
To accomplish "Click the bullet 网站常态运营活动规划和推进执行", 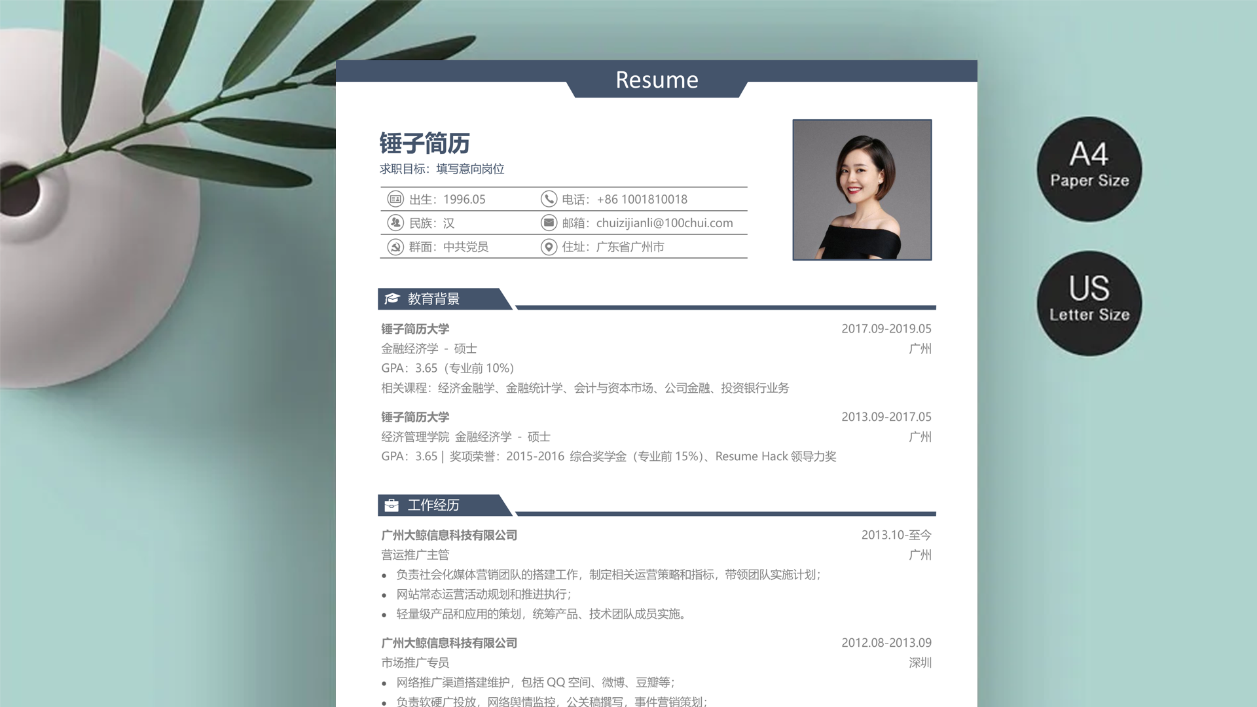I will click(x=484, y=594).
